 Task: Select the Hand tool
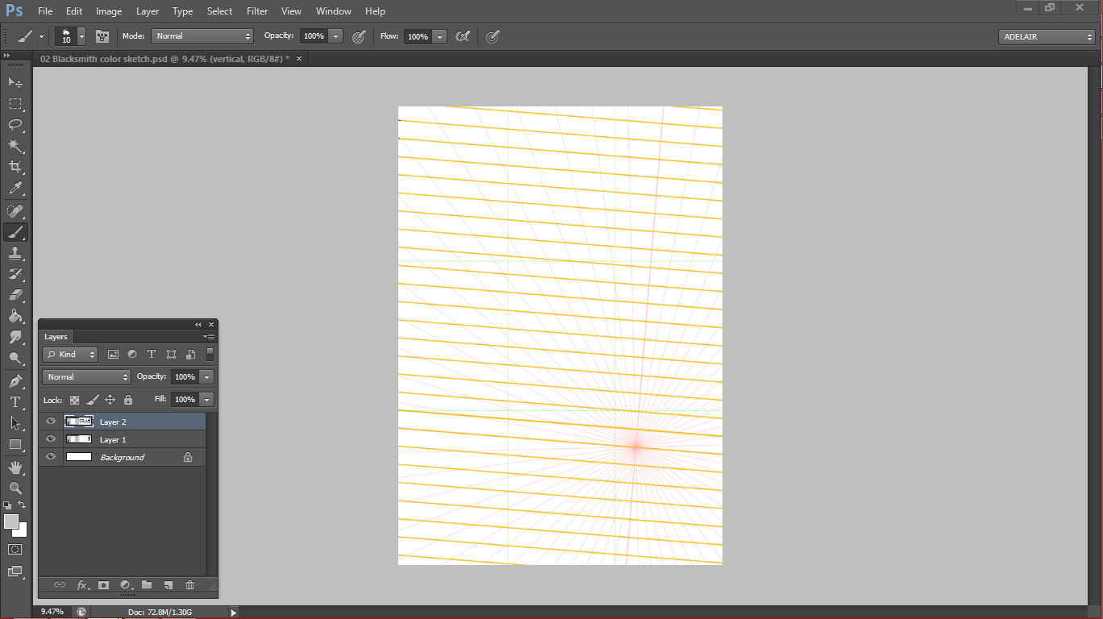point(15,467)
